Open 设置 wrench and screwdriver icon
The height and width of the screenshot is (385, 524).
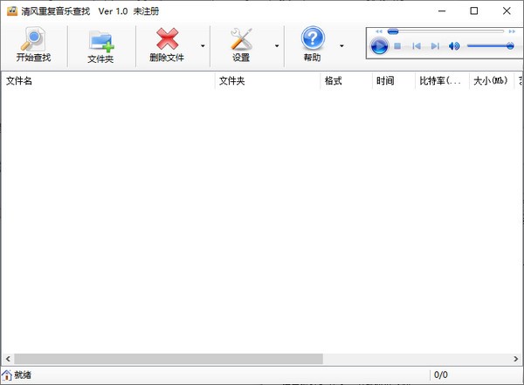[x=241, y=39]
